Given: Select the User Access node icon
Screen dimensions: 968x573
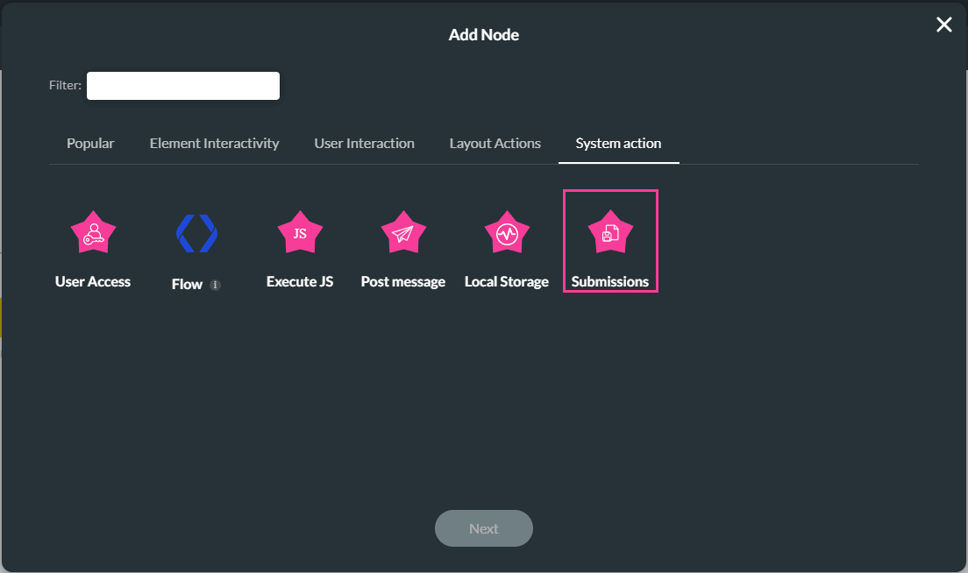Looking at the screenshot, I should click(x=93, y=231).
